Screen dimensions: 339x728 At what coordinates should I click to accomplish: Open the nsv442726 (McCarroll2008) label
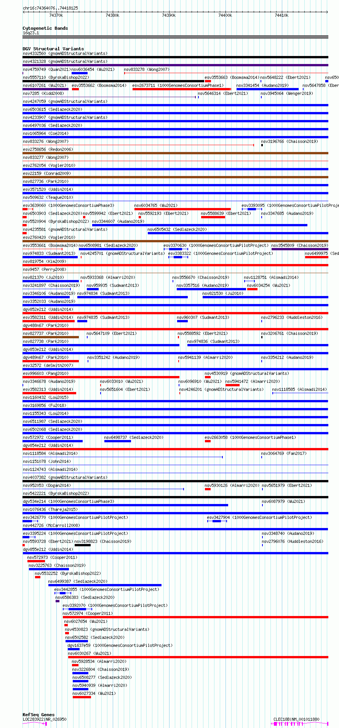coord(51,525)
